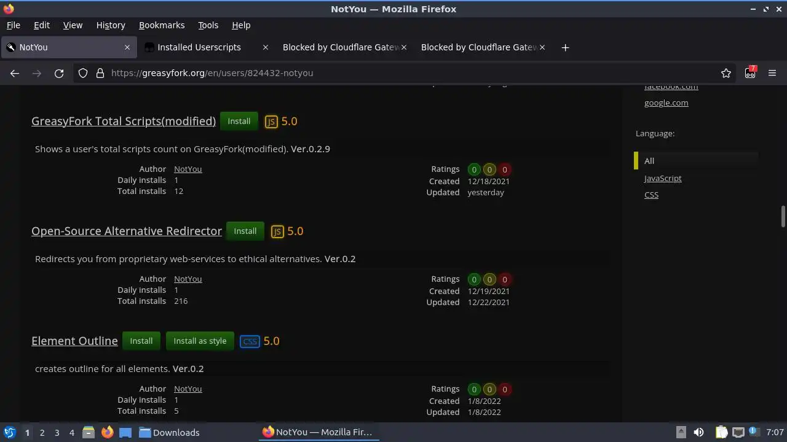Open the Edit menu
787x442 pixels.
(x=42, y=25)
